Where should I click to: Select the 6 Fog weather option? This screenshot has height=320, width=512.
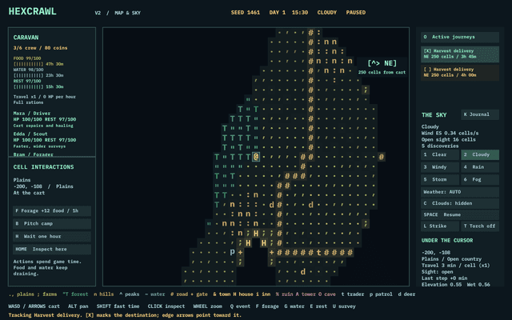coord(480,179)
